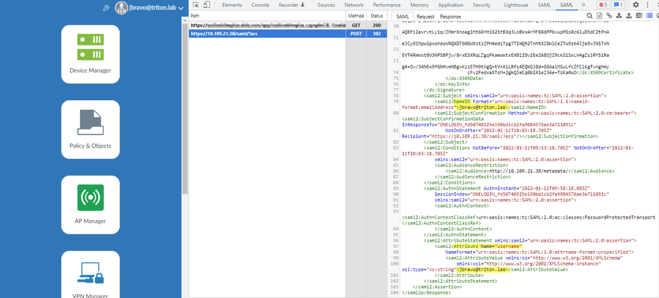The height and width of the screenshot is (298, 659).
Task: Open the Policy & Objects tile
Action: point(90,130)
